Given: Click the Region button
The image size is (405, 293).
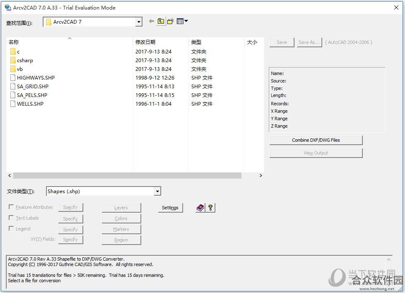Looking at the screenshot, I should tap(121, 240).
